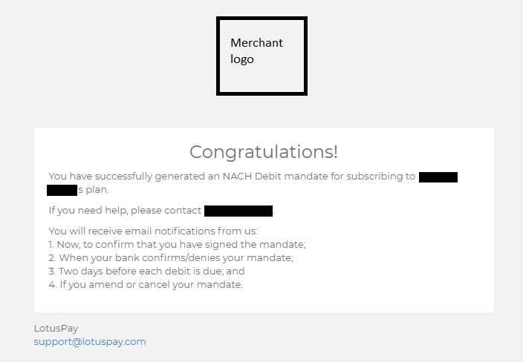This screenshot has width=523, height=362.
Task: Click list item 4 about amend or cancel
Action: click(x=146, y=284)
